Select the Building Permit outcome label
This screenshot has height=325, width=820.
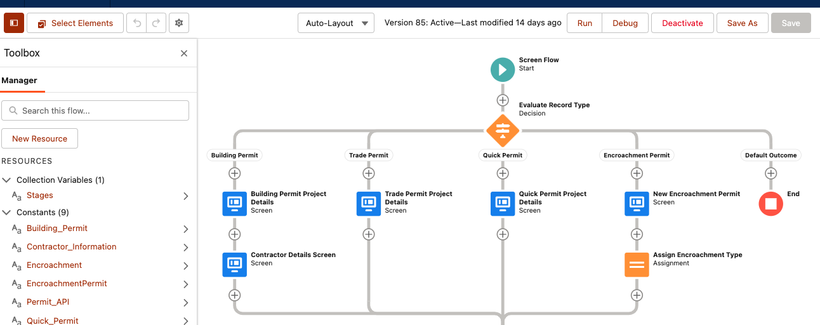pyautogui.click(x=235, y=155)
